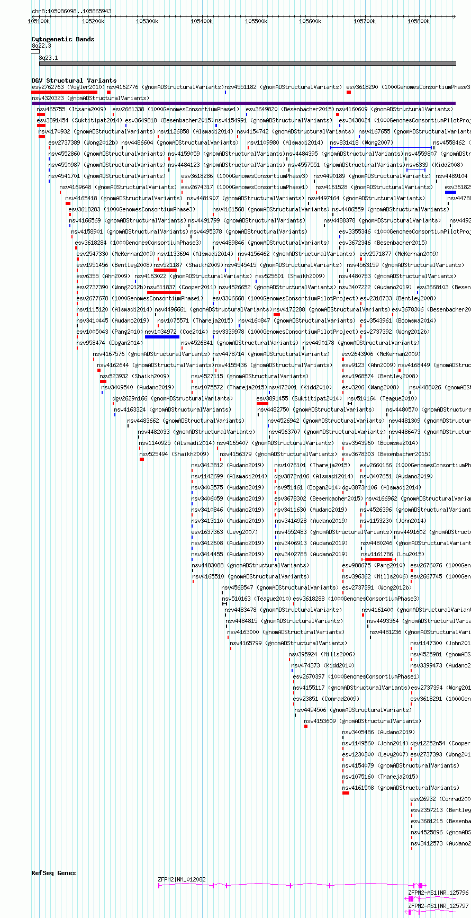Select esv2661338 (1000GenomesConsortiumPhase1) label
471x918 pixels.
(176, 109)
